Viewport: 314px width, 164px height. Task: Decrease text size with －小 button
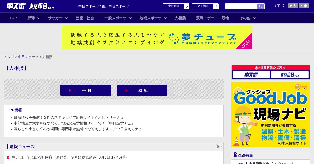click(304, 6)
